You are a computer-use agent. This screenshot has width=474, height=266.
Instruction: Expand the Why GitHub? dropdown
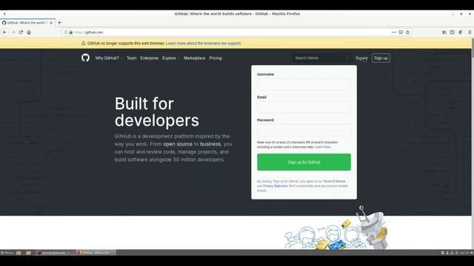(x=109, y=58)
